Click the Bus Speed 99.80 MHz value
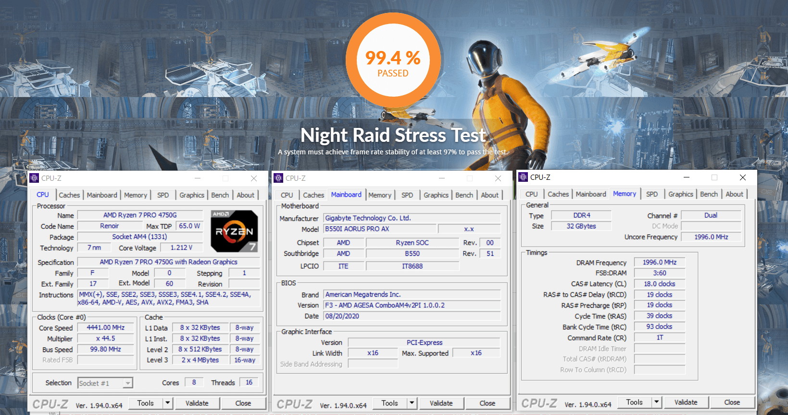788x415 pixels. point(106,349)
